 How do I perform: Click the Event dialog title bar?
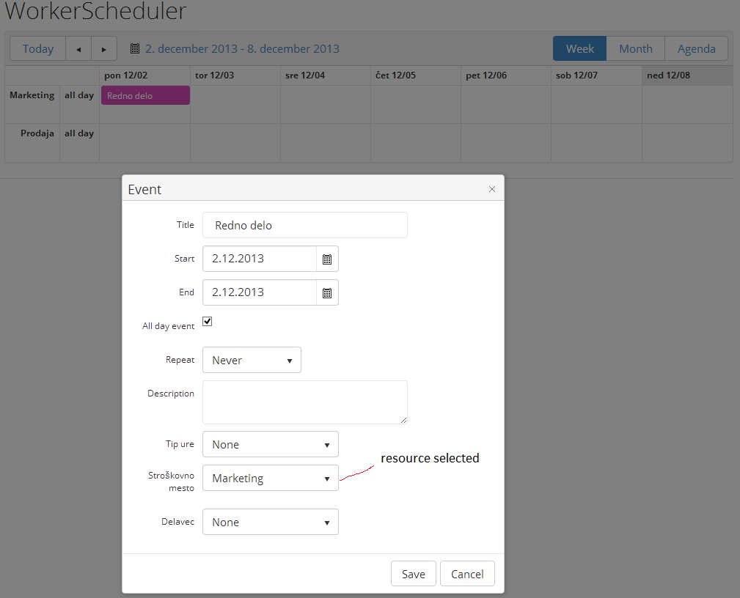(x=313, y=189)
